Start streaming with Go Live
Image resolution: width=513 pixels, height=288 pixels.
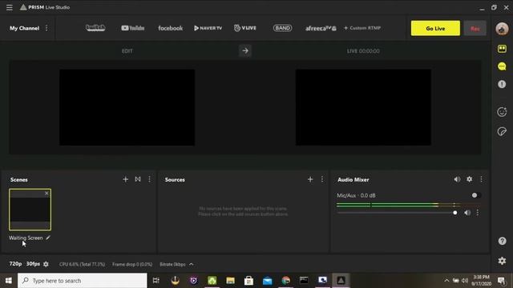point(435,29)
